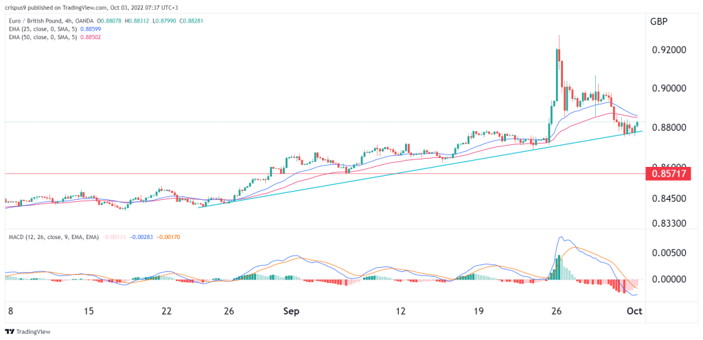This screenshot has height=340, width=703.
Task: Click the 15 date label on time axis
Action: 89,311
